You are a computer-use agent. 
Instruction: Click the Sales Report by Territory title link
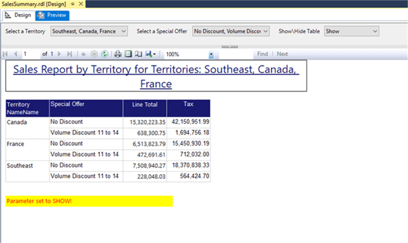(x=156, y=76)
